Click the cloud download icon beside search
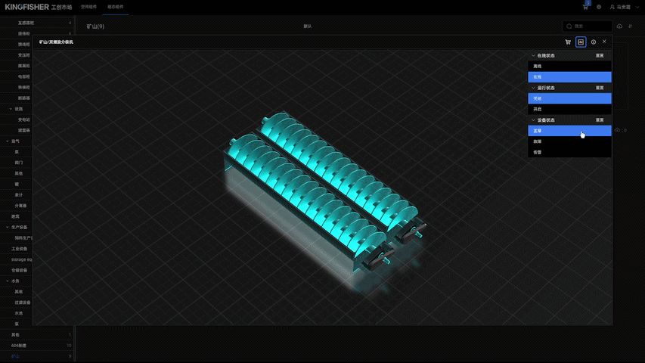Image resolution: width=645 pixels, height=363 pixels. click(619, 26)
